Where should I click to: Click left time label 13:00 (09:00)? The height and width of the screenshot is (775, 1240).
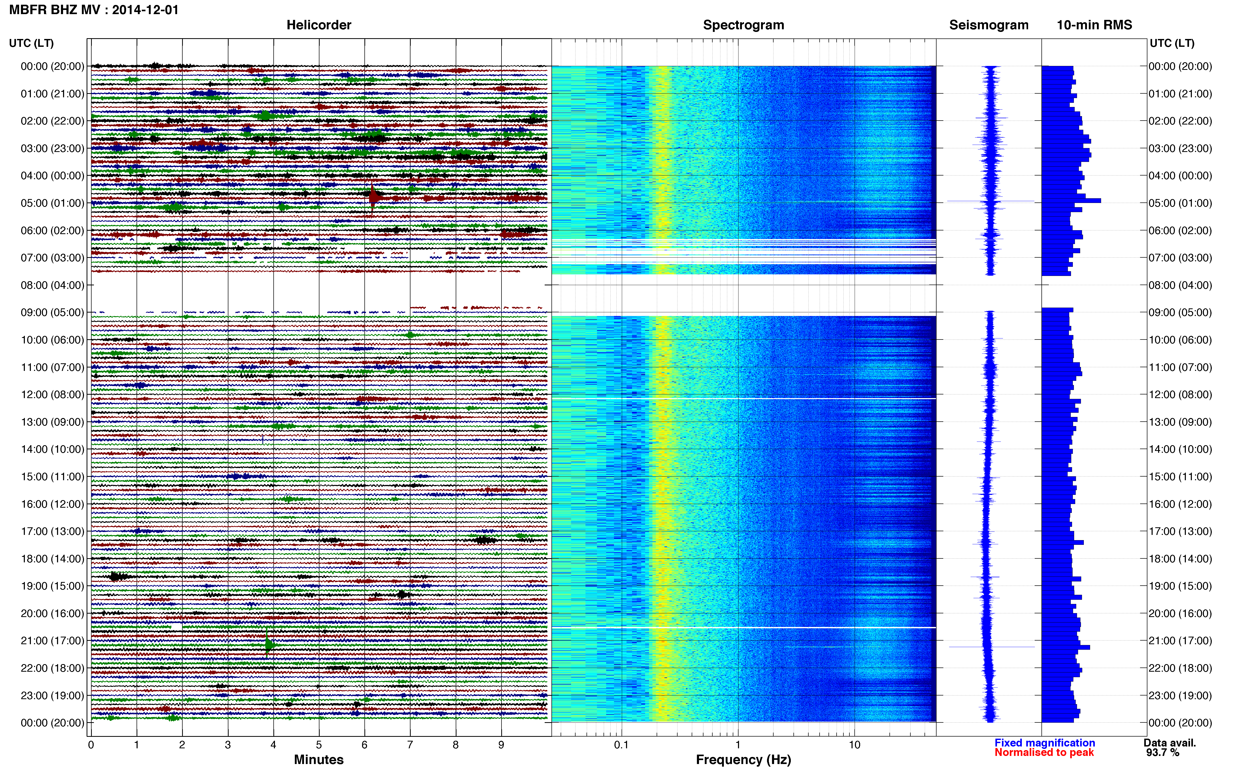click(52, 422)
